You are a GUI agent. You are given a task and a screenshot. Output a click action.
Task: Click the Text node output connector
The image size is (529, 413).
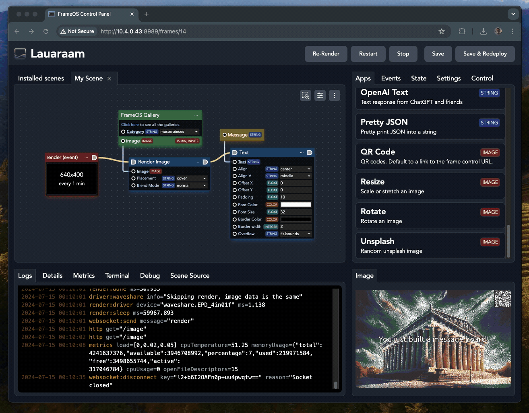pyautogui.click(x=310, y=152)
